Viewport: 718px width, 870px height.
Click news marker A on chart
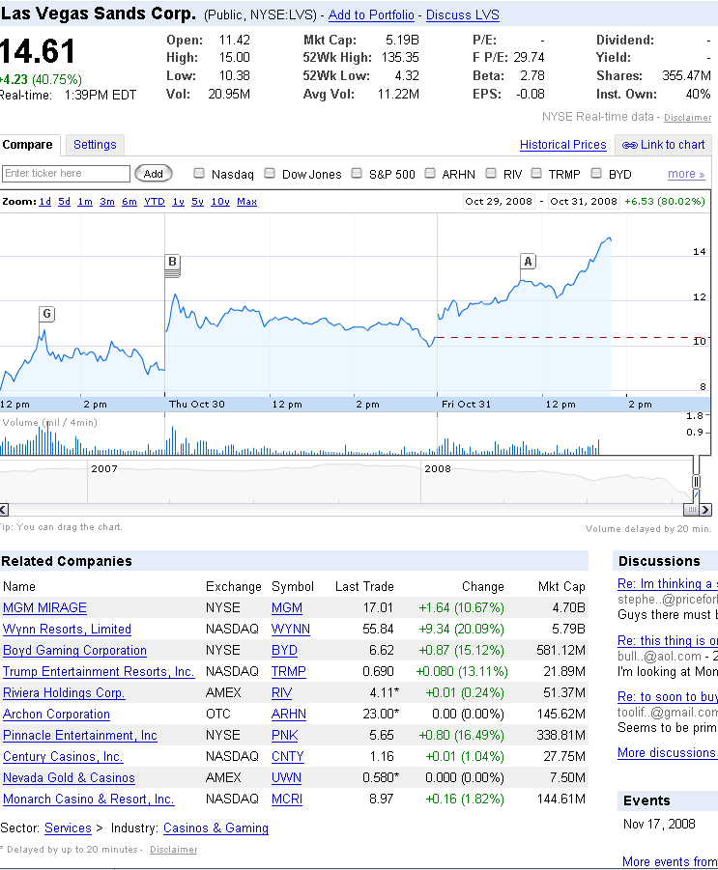[528, 262]
